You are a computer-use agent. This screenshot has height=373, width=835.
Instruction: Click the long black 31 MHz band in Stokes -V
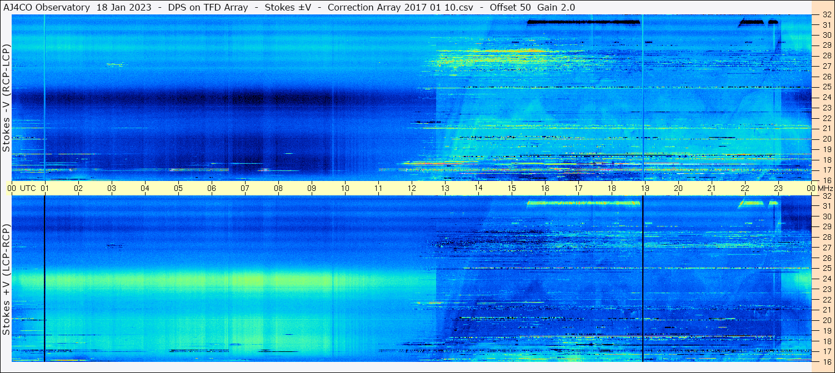point(583,22)
